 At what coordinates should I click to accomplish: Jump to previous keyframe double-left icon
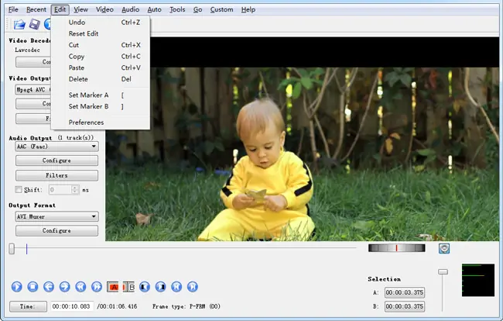tap(80, 287)
